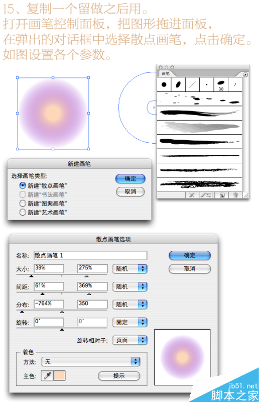Select the thick black ink stroke brush
Image resolution: width=259 pixels, height=402 pixels.
coord(200,142)
